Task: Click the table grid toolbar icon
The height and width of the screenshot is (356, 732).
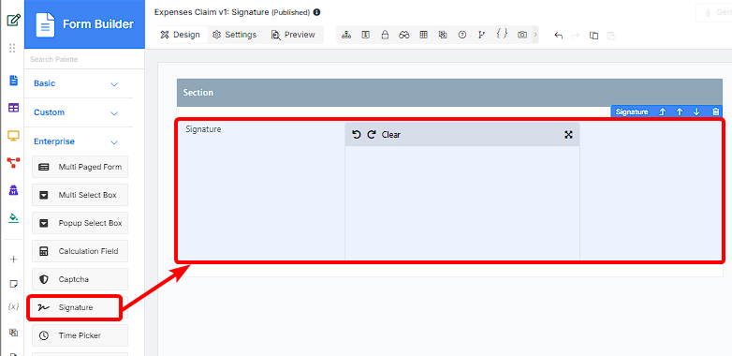Action: pyautogui.click(x=423, y=35)
